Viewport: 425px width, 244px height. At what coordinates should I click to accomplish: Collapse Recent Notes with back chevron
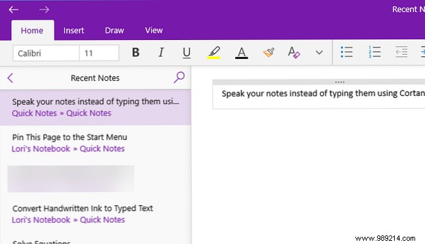pyautogui.click(x=11, y=78)
